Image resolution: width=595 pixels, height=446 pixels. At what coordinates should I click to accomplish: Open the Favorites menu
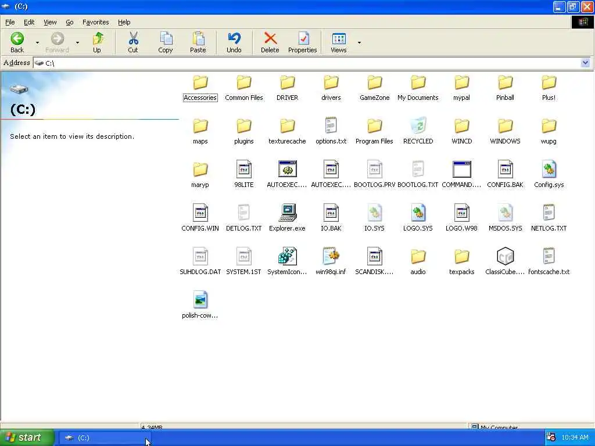coord(96,23)
